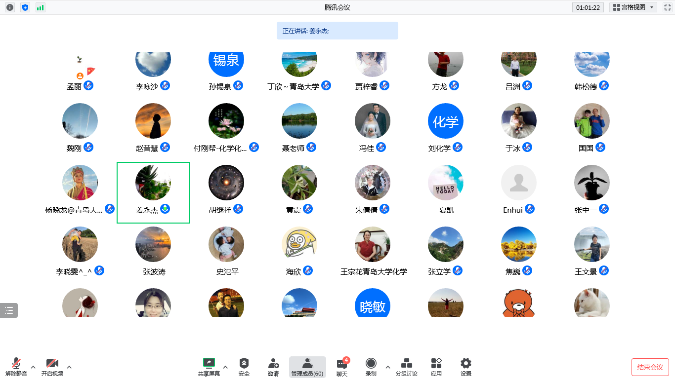
Task: Check the network signal status icon
Action: click(41, 7)
